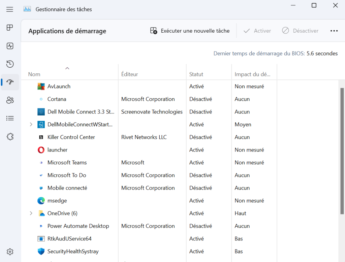Screen dimensions: 345x262
Task: Click the SecurityHealthSystray shield icon
Action: tap(41, 252)
